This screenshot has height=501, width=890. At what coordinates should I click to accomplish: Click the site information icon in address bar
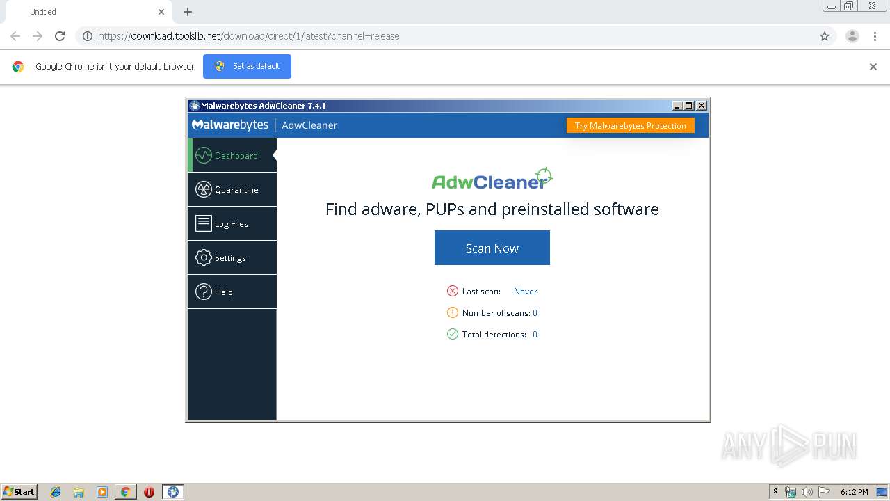coord(88,36)
